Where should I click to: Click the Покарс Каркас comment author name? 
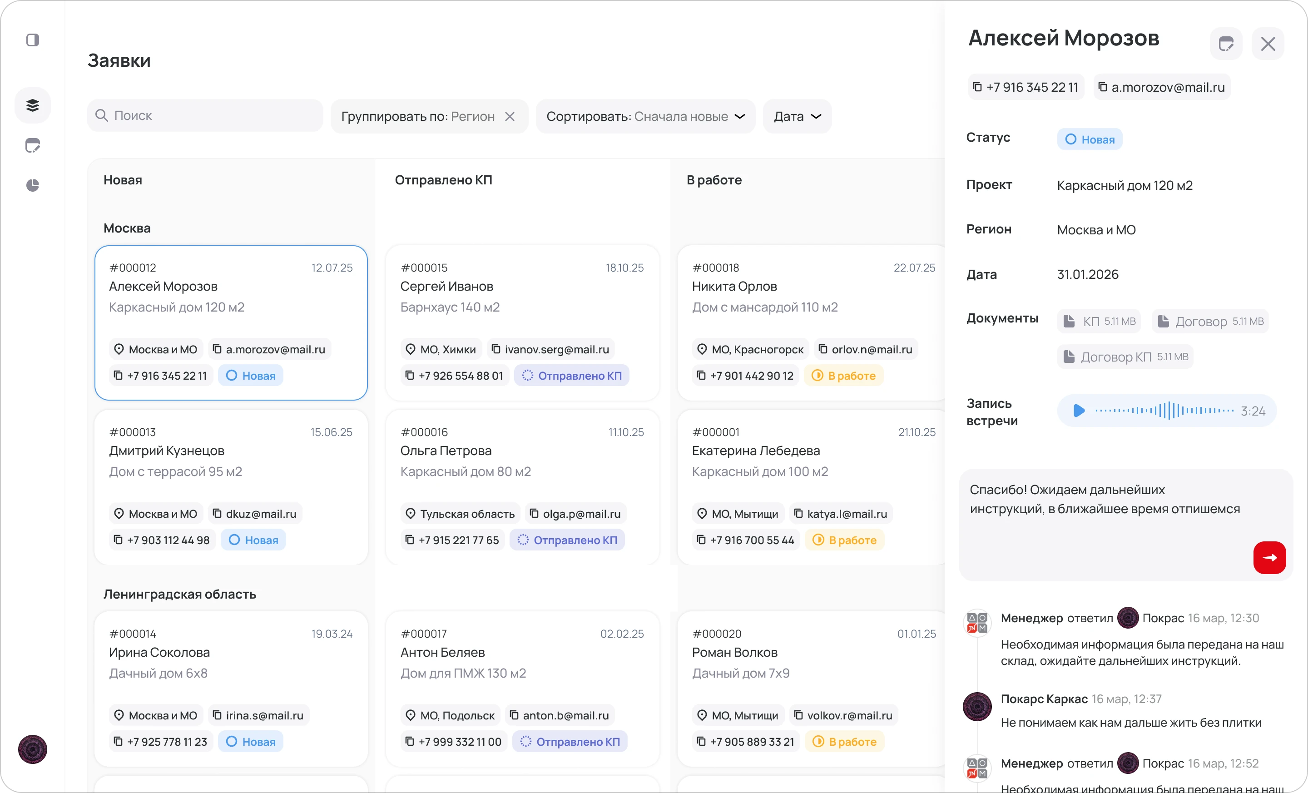pos(1044,699)
